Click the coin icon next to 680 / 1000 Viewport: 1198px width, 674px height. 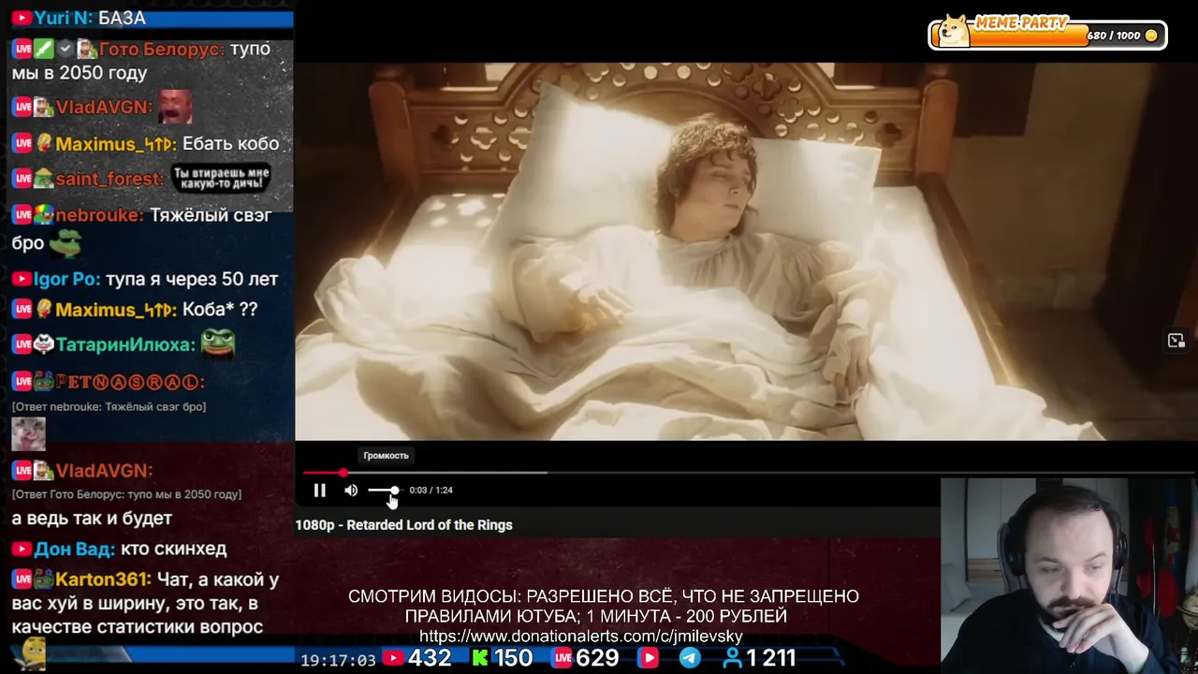pyautogui.click(x=1151, y=36)
